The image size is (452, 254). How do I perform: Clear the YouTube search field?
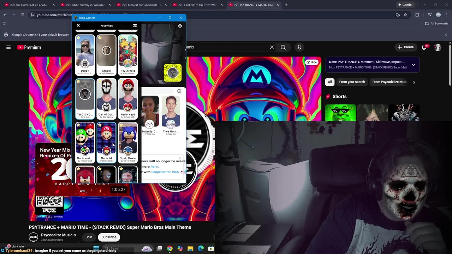(272, 47)
